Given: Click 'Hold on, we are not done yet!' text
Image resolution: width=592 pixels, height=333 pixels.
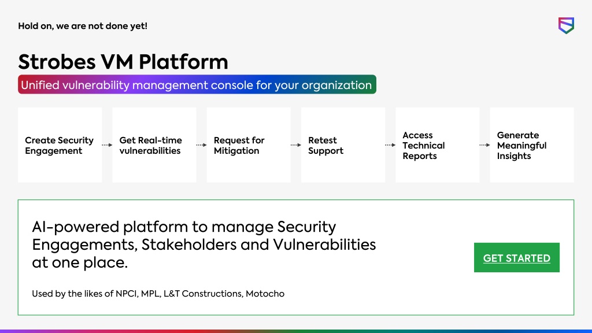Looking at the screenshot, I should [83, 26].
